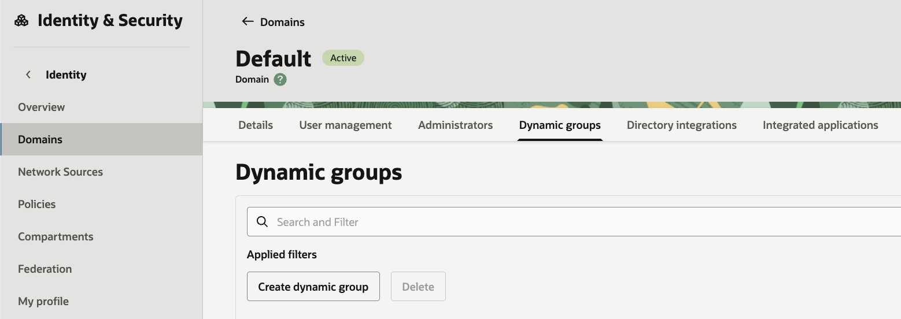Screen dimensions: 901x319
Task: Open Policies in the sidebar
Action: tap(36, 204)
